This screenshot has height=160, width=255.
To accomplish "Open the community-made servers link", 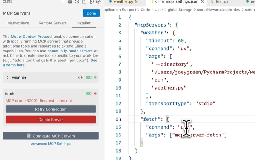I will tap(70, 51).
